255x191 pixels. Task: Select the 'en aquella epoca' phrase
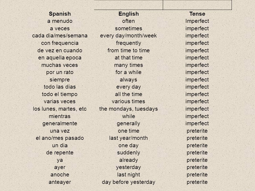point(60,58)
